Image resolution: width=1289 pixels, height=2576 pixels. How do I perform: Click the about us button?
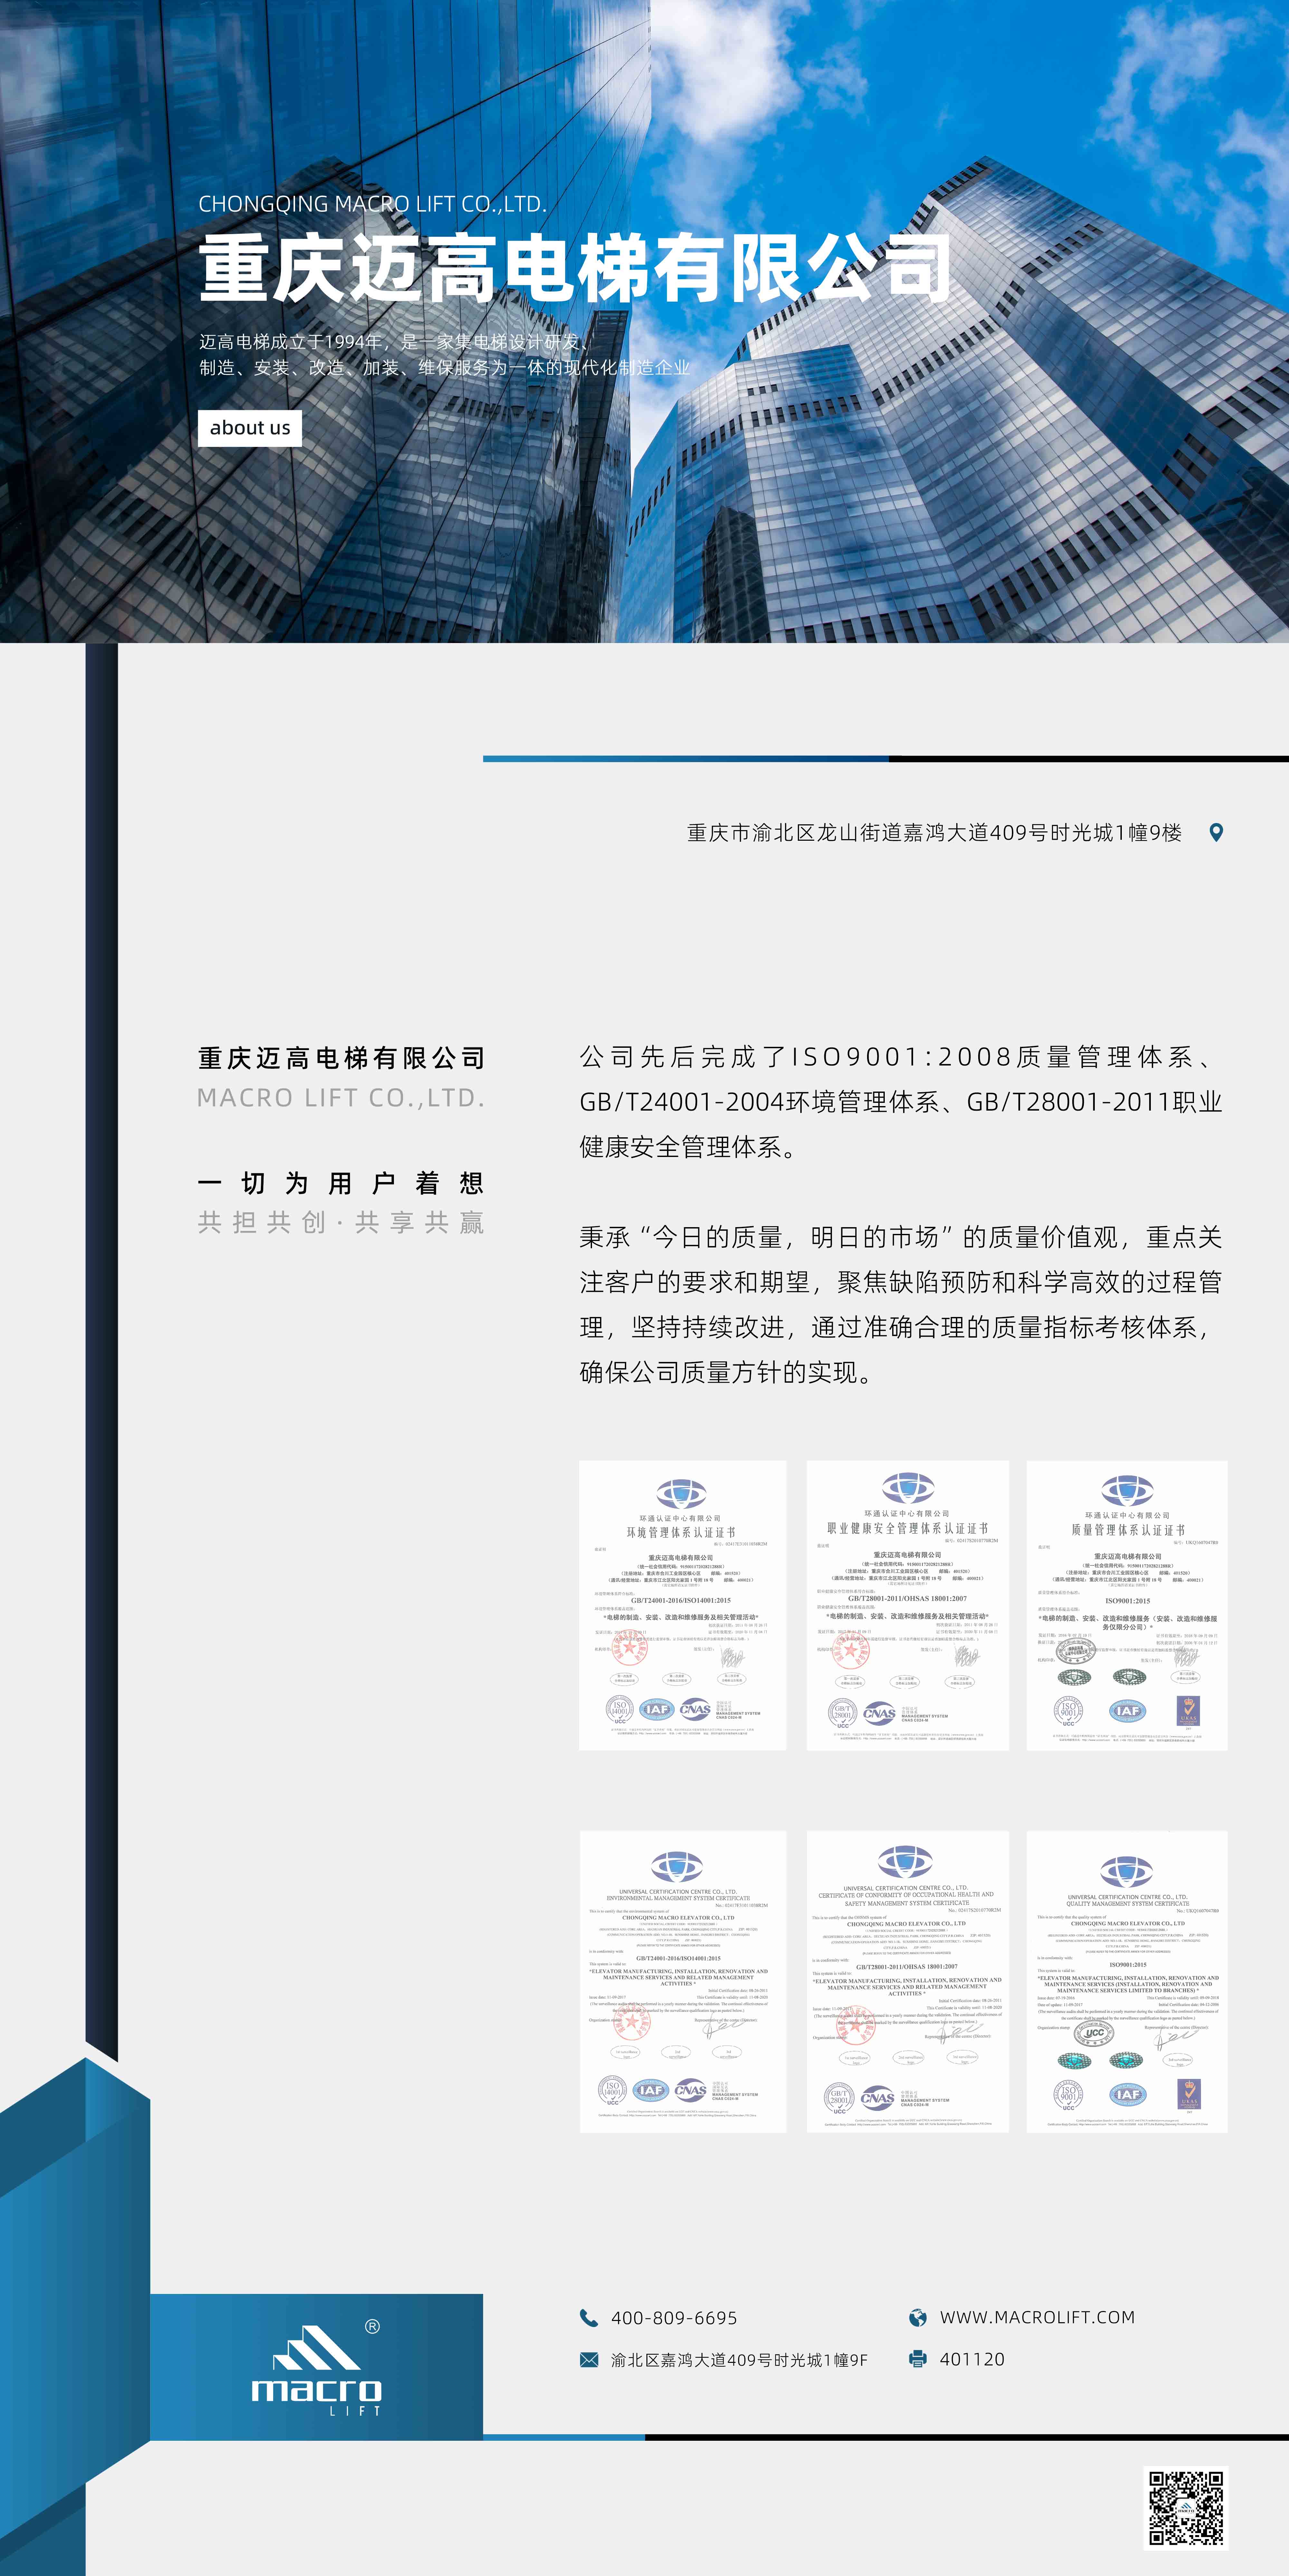250,428
